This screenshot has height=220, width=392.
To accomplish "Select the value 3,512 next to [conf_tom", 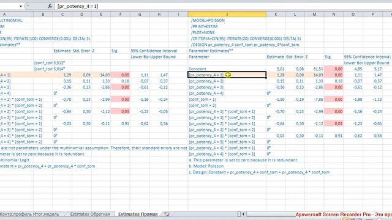I will click(x=59, y=63).
